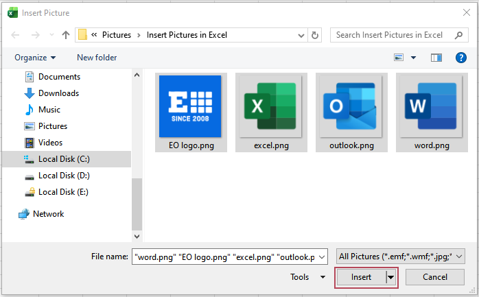The image size is (479, 297).
Task: Expand the Insert button dropdown arrow
Action: tap(391, 277)
